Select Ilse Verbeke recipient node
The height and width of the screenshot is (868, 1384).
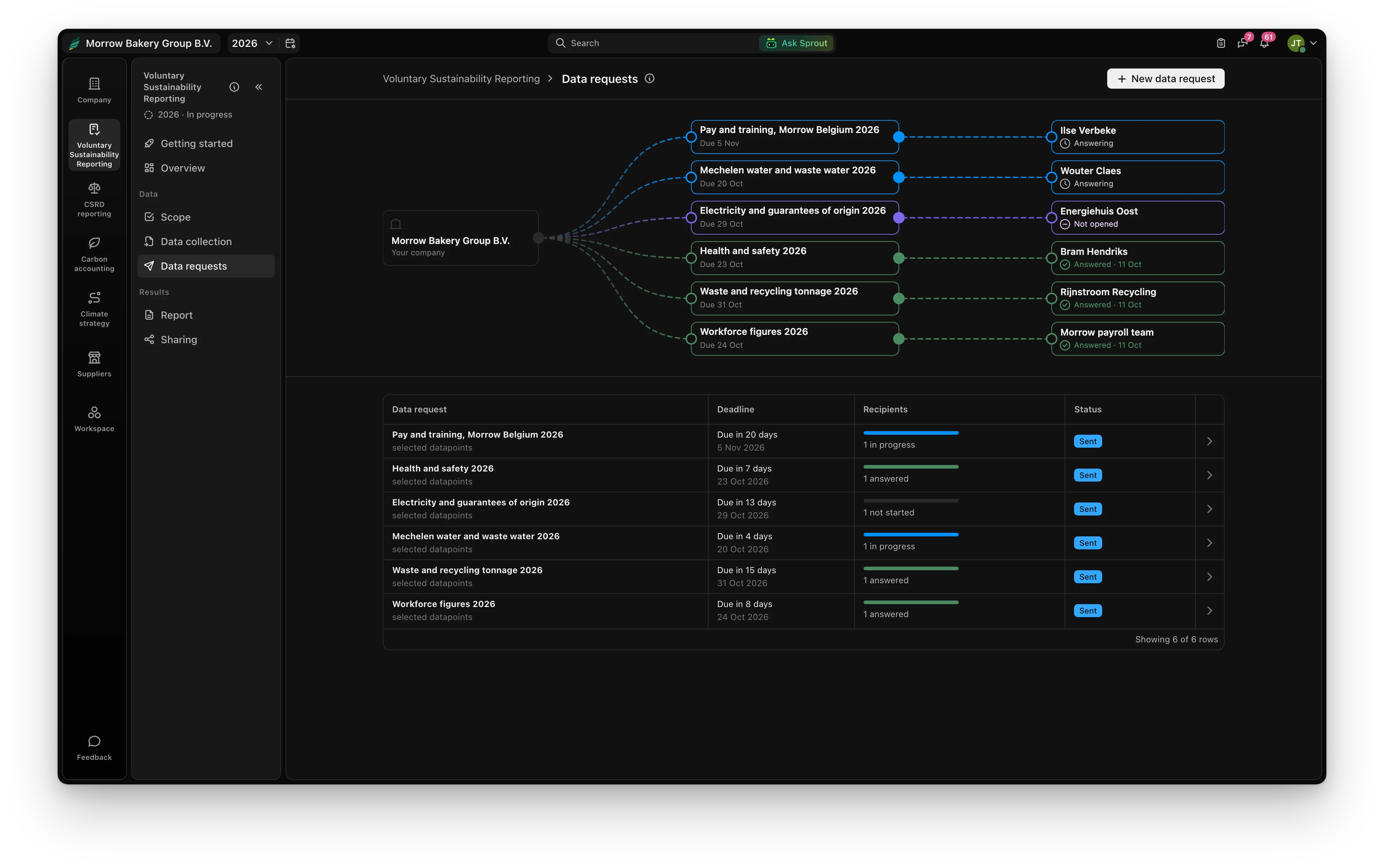(x=1137, y=137)
